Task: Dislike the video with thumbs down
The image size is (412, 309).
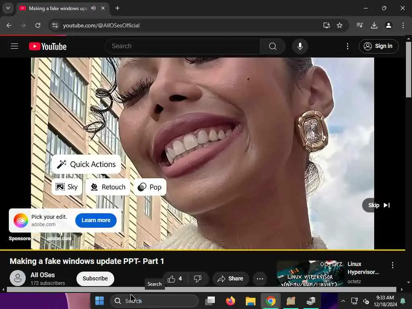Action: 198,278
